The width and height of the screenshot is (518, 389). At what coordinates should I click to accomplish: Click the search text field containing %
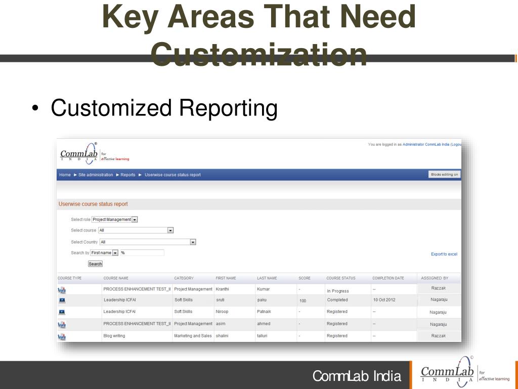click(142, 253)
